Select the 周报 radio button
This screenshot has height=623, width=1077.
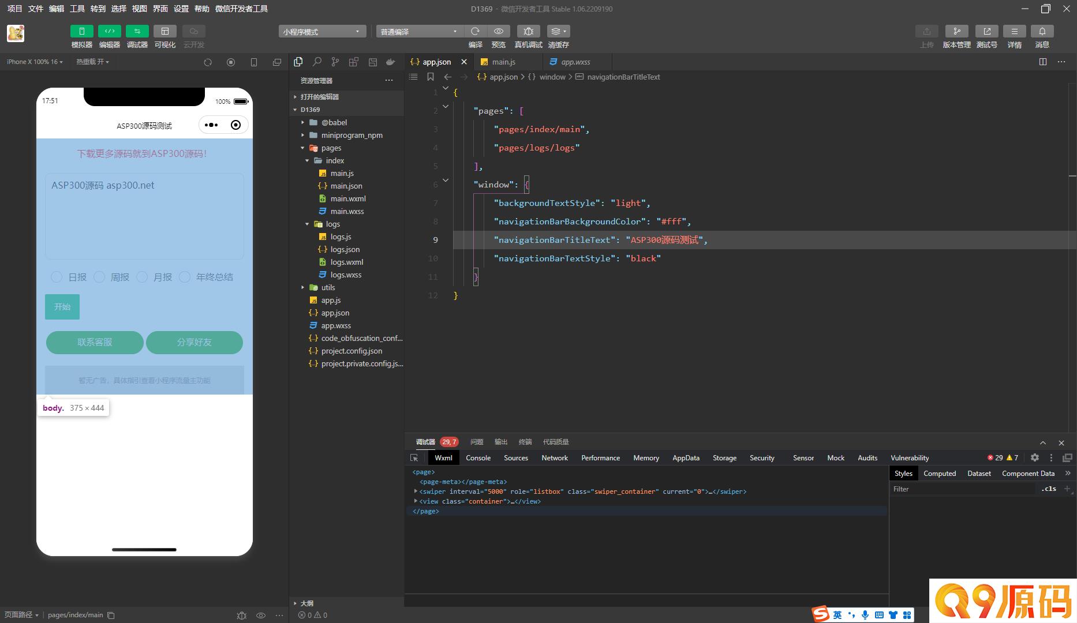point(99,277)
